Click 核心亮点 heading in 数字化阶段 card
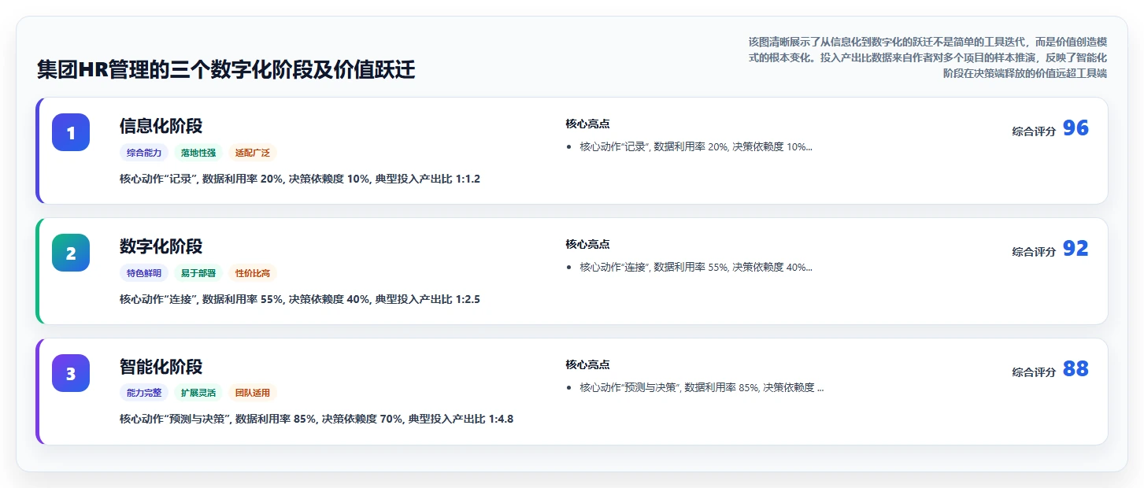 587,244
